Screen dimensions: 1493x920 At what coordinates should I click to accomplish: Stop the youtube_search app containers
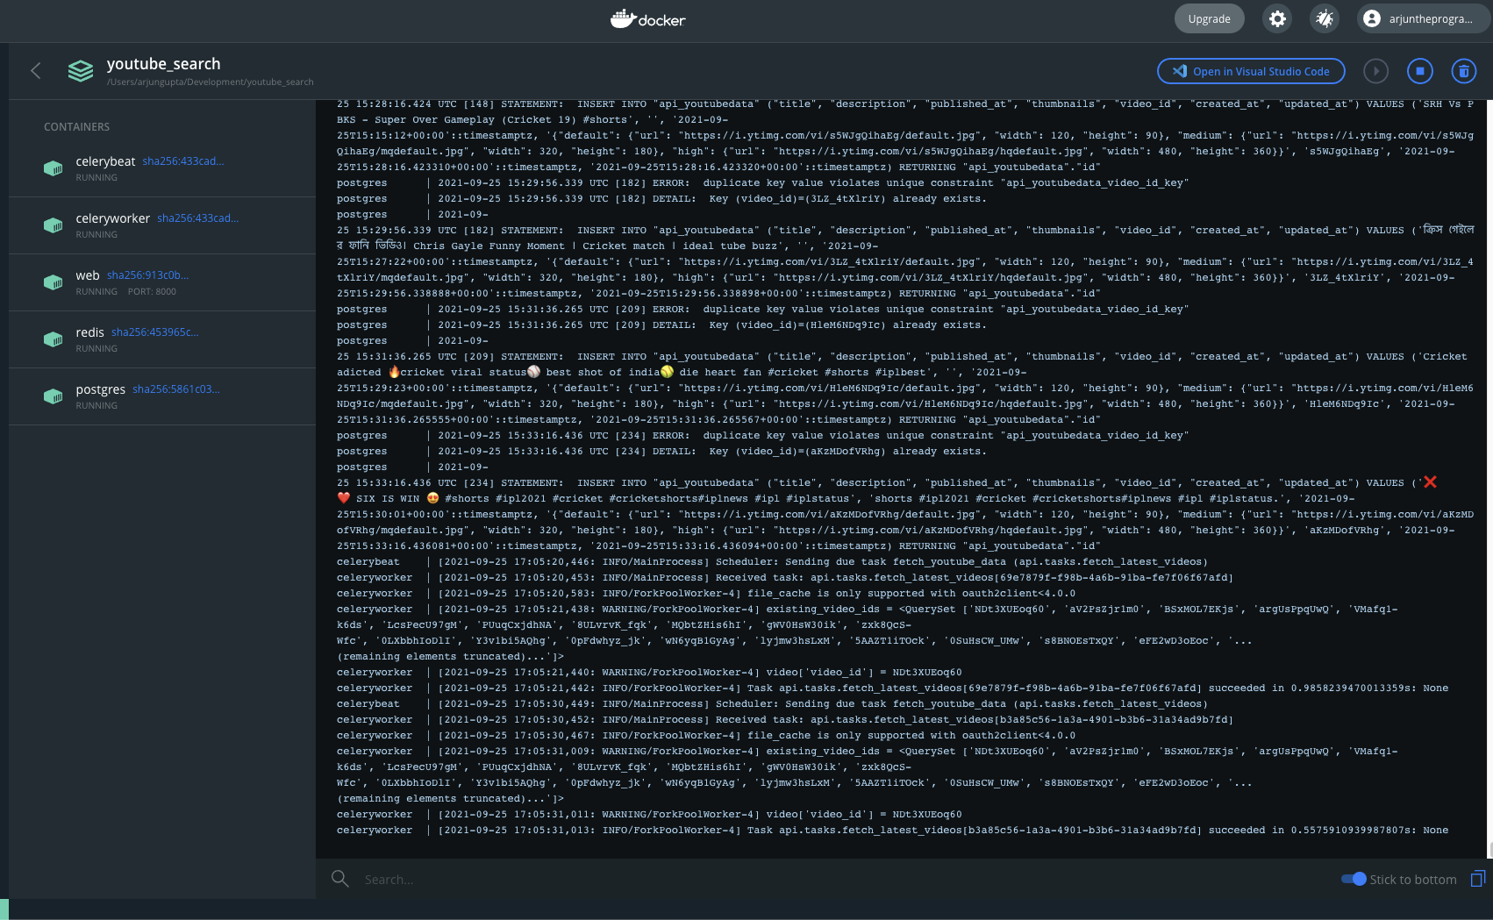(1420, 71)
